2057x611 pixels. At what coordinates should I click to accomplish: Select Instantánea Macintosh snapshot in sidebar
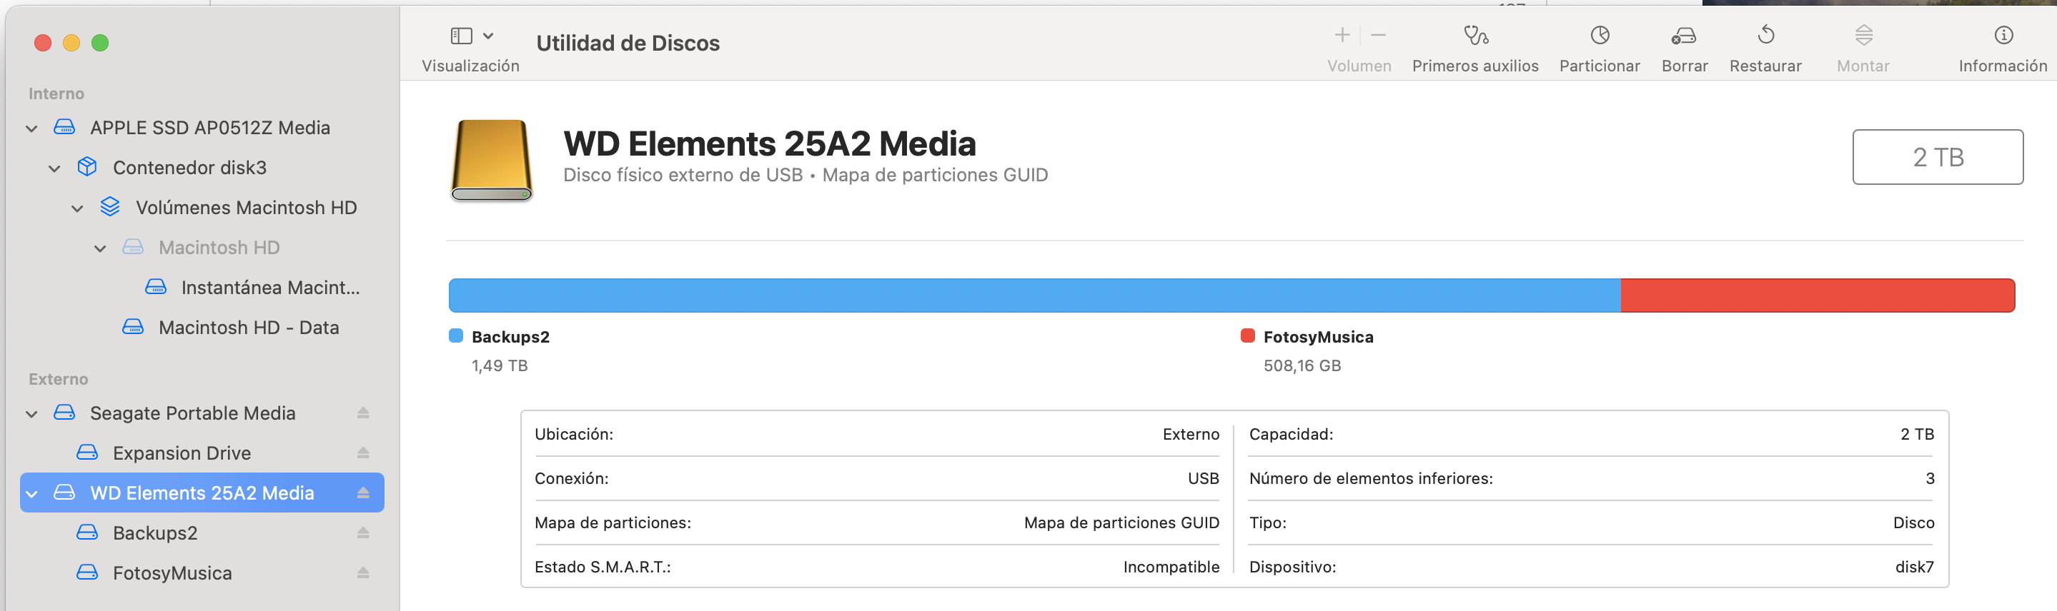[270, 288]
